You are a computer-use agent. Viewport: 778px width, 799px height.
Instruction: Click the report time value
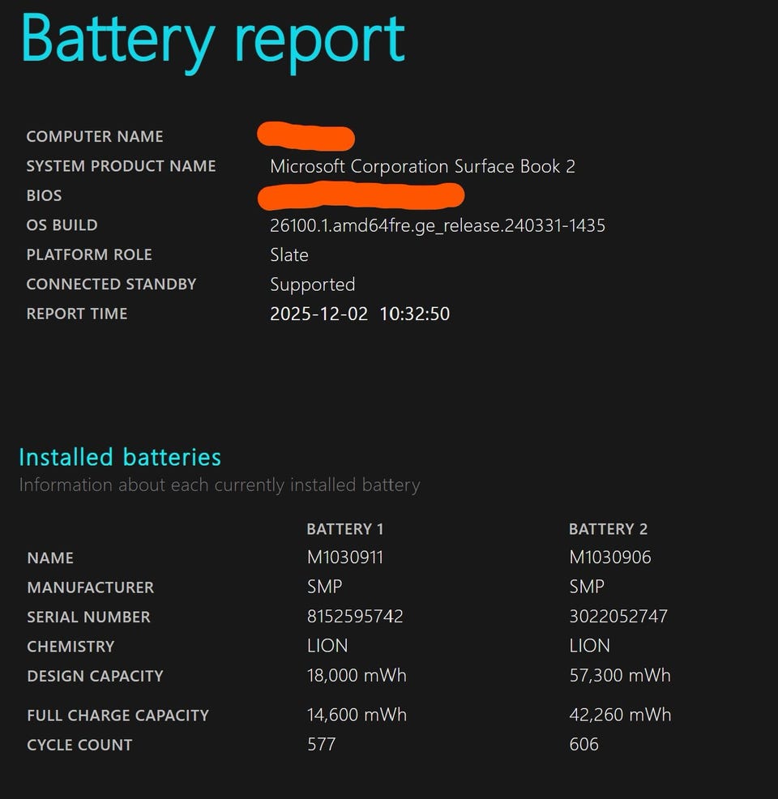pyautogui.click(x=360, y=314)
